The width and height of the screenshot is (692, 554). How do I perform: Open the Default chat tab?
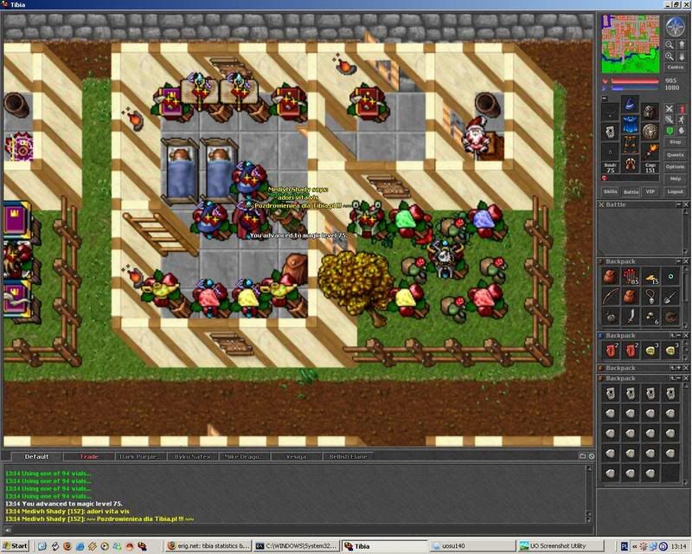(36, 456)
